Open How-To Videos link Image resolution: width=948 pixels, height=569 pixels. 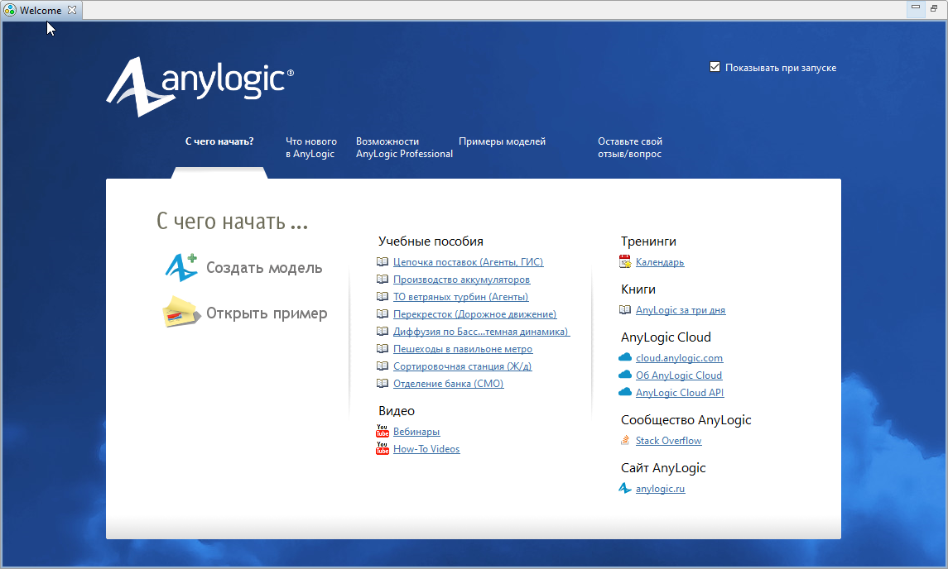tap(426, 449)
